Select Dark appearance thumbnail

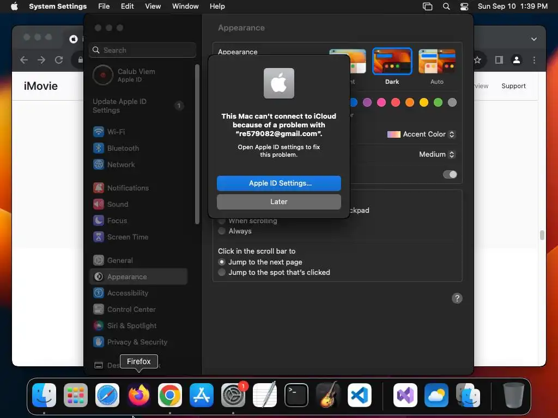click(x=392, y=61)
